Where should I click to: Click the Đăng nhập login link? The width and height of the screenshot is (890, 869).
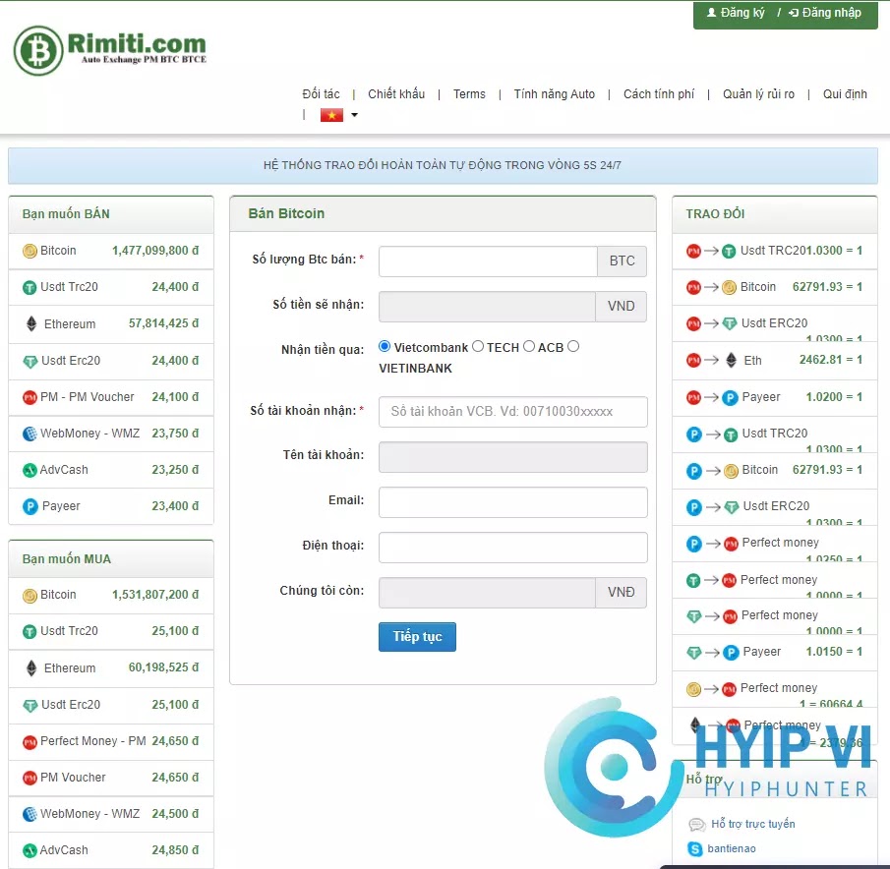(x=825, y=13)
